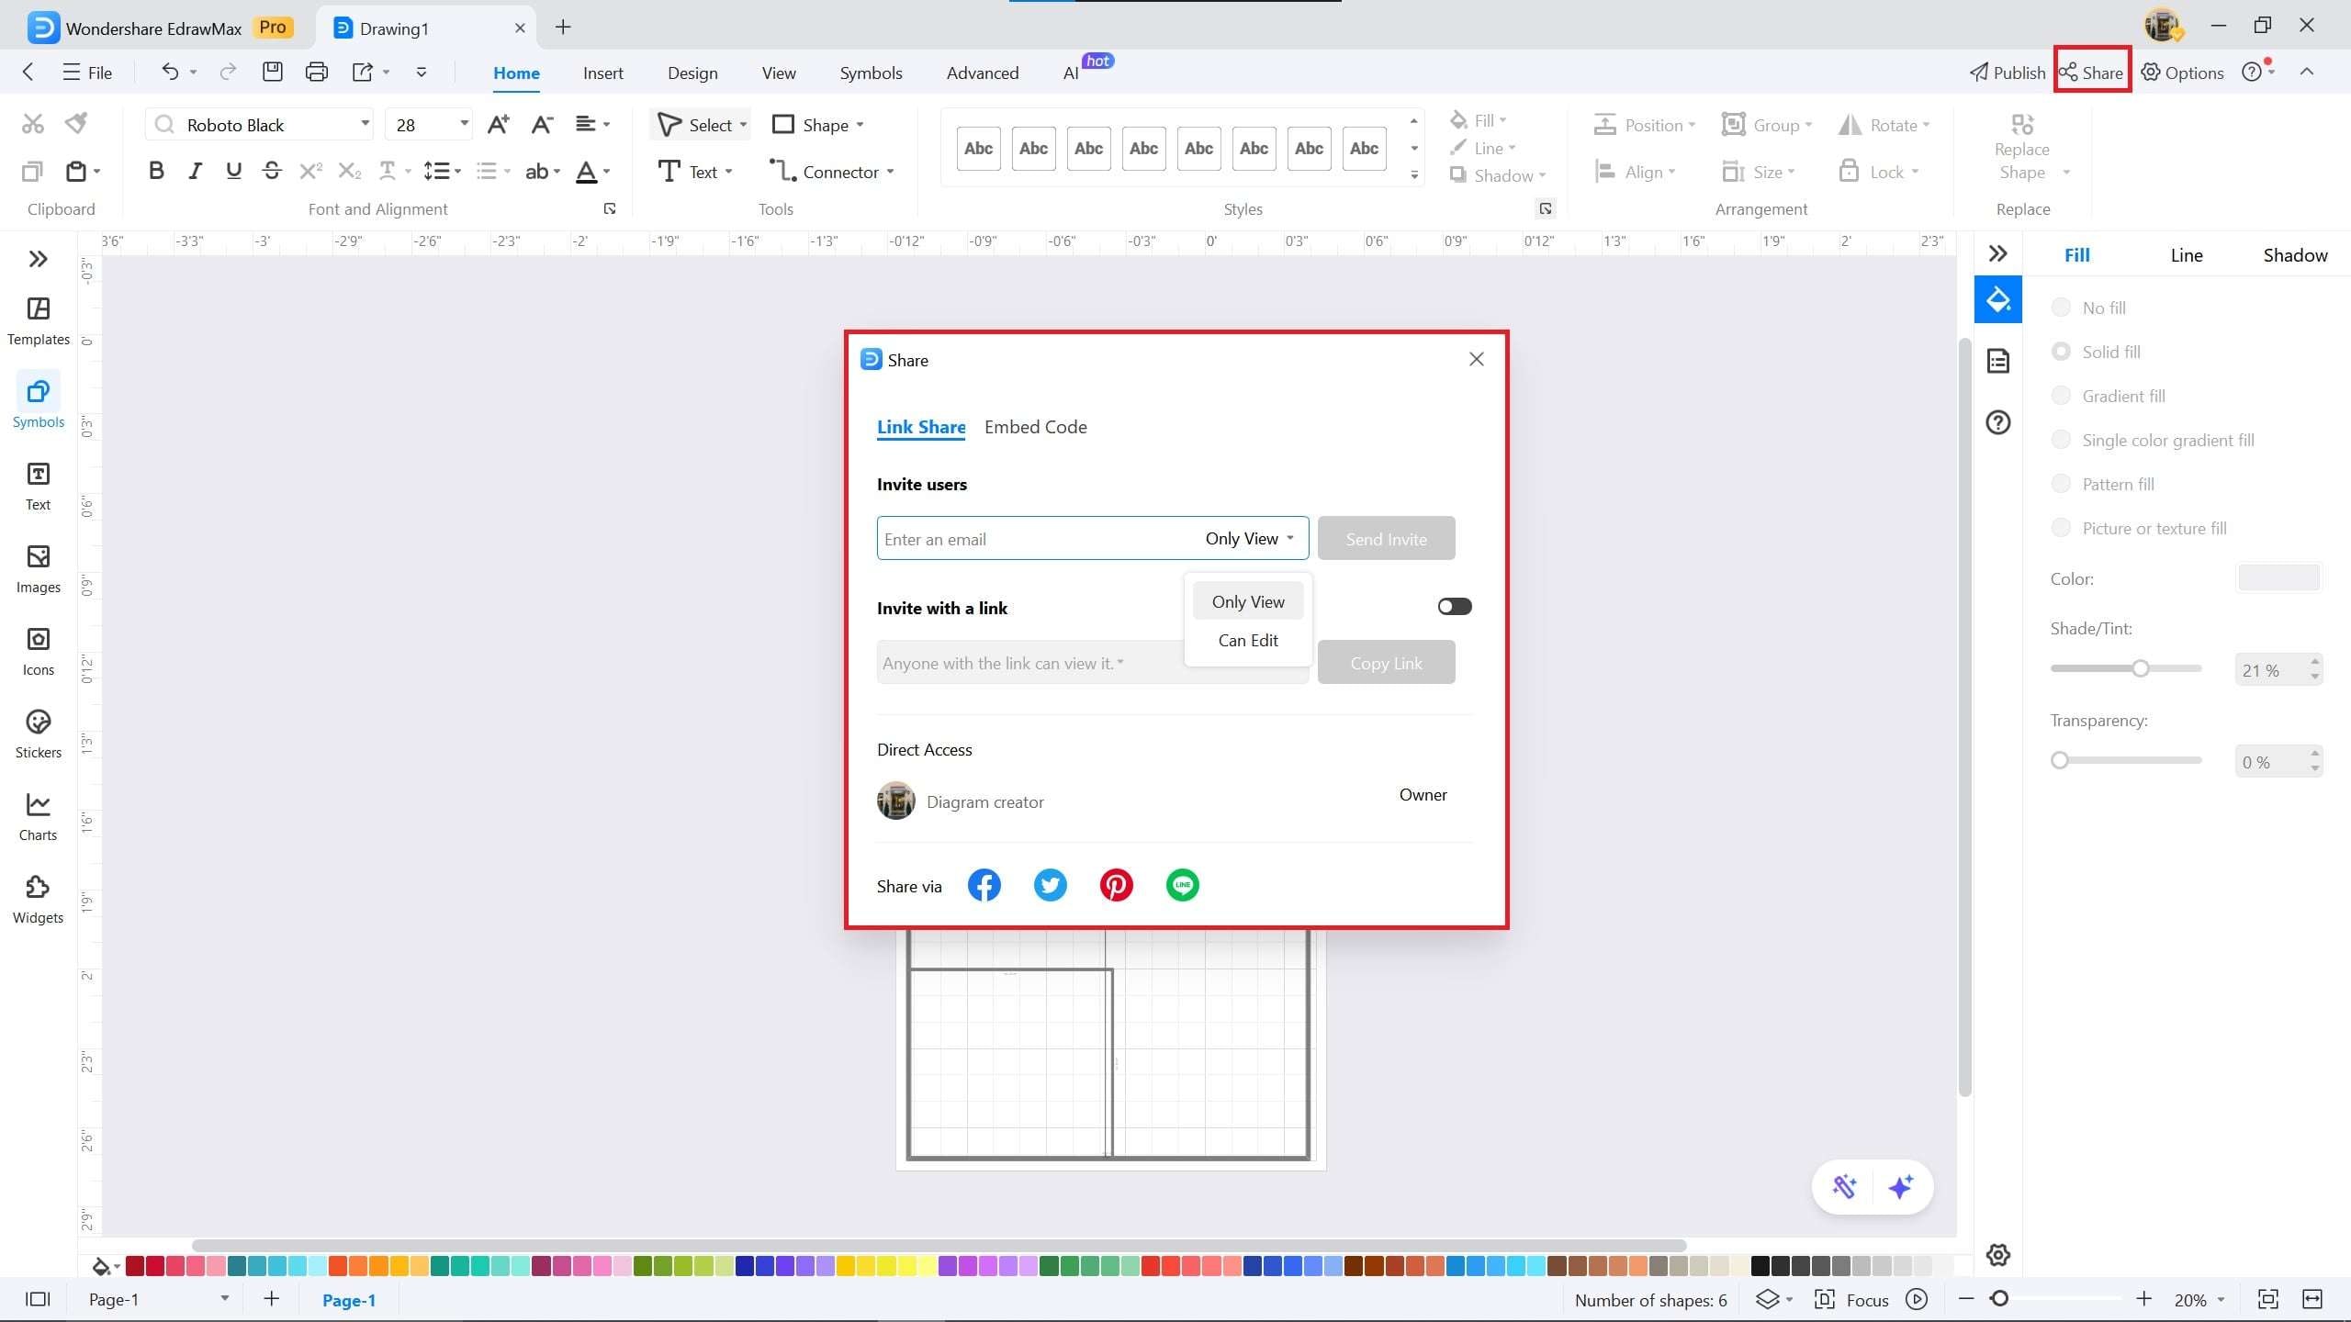Share via the Twitter icon
This screenshot has width=2351, height=1322.
pos(1050,885)
